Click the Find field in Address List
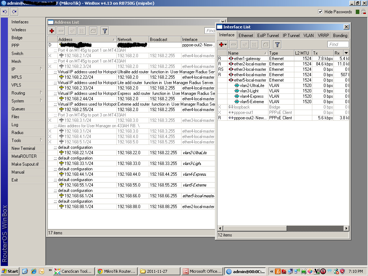 [x=210, y=31]
